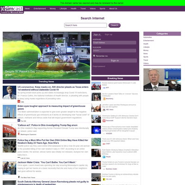Switch to the Sign-up tab
Screen dimensions: 185x185
tap(109, 35)
